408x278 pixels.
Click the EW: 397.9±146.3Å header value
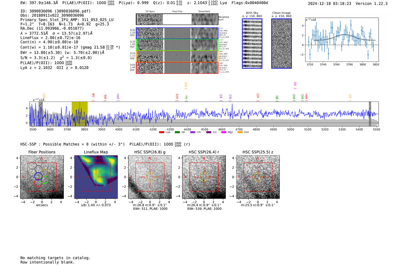pos(39,3)
